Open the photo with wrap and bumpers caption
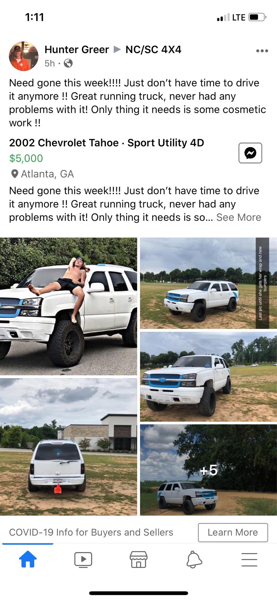 pos(208,283)
